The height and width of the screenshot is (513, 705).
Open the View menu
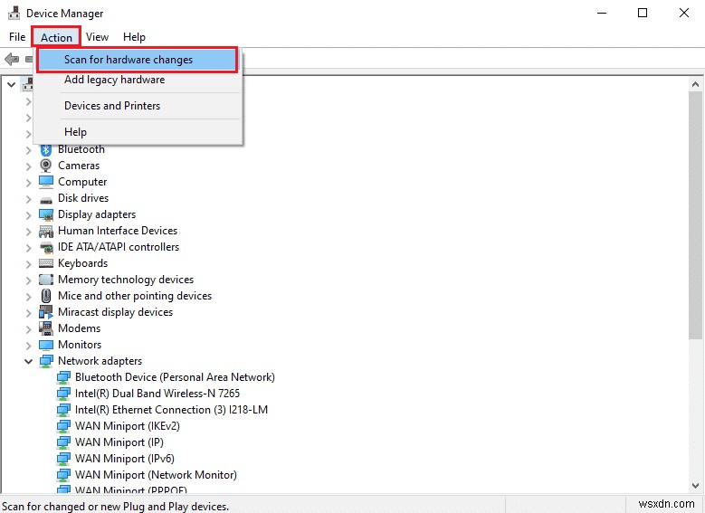coord(97,37)
